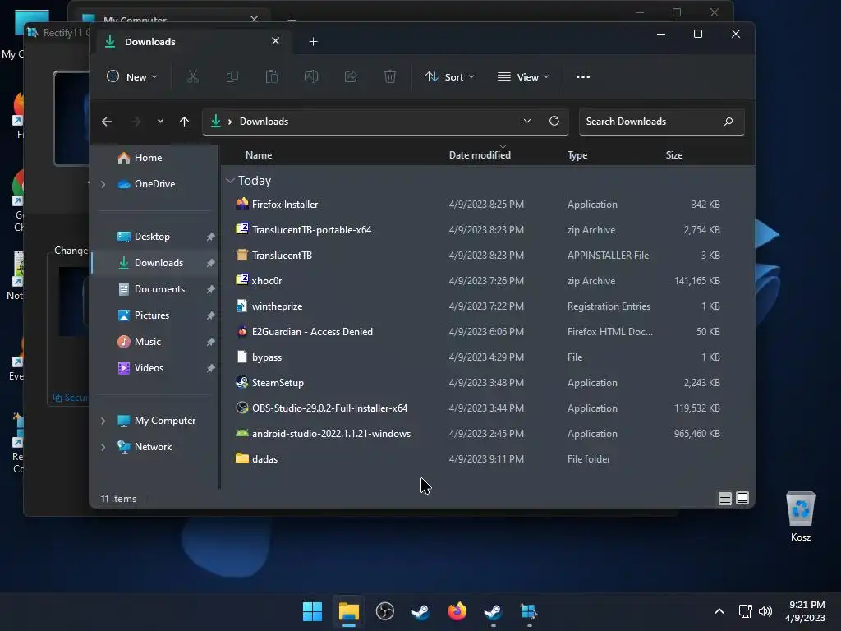Select the bypass file name
Viewport: 841px width, 631px height.
click(x=267, y=357)
